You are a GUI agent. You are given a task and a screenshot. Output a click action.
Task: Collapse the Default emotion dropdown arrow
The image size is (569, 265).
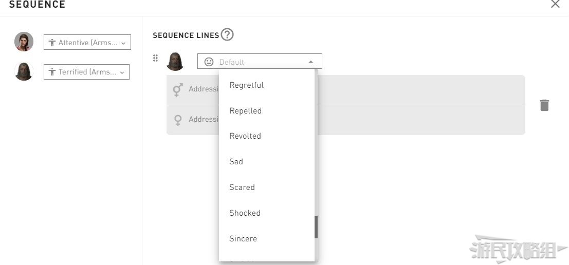[310, 62]
